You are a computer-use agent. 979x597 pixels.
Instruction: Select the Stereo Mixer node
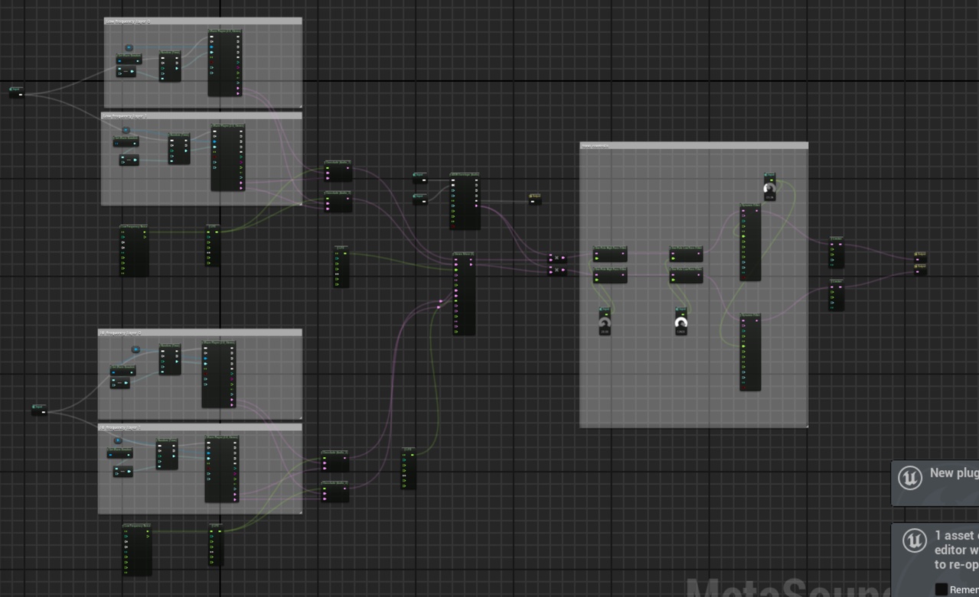[464, 294]
